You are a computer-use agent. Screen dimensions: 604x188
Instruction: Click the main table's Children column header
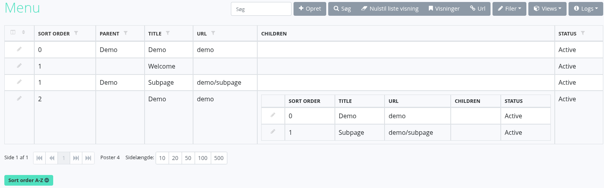[274, 34]
